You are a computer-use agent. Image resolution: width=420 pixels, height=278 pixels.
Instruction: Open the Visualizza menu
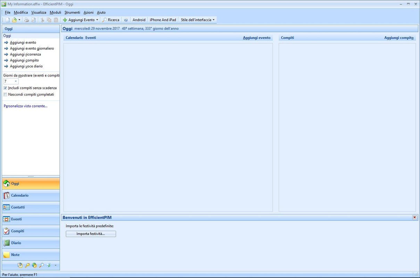[x=39, y=13]
